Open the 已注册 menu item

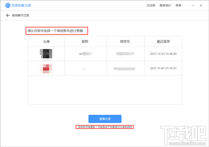point(151,5)
